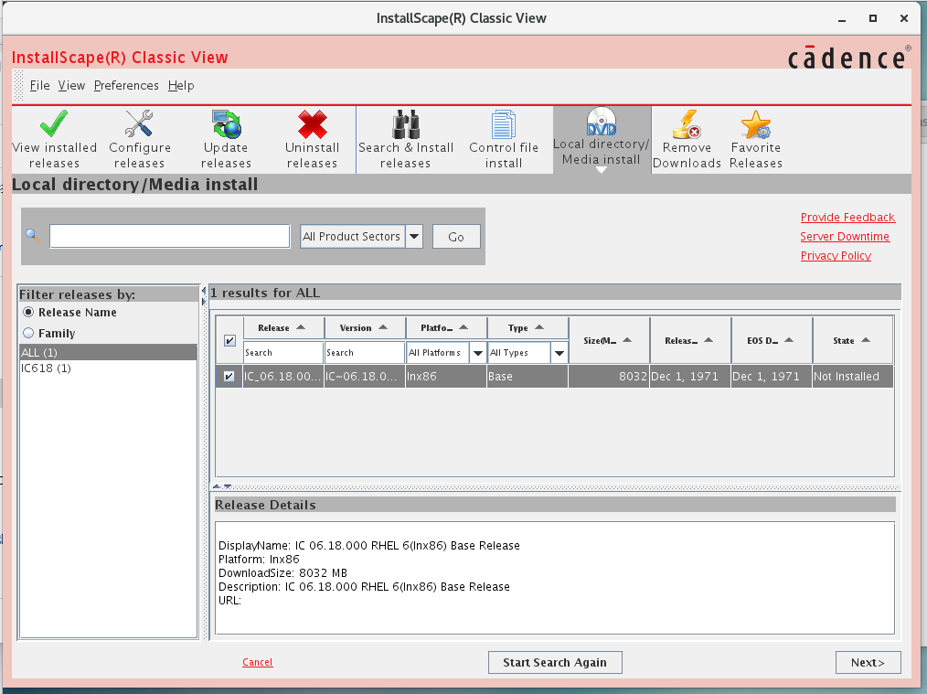
Task: Open the Preferences menu
Action: click(x=126, y=86)
